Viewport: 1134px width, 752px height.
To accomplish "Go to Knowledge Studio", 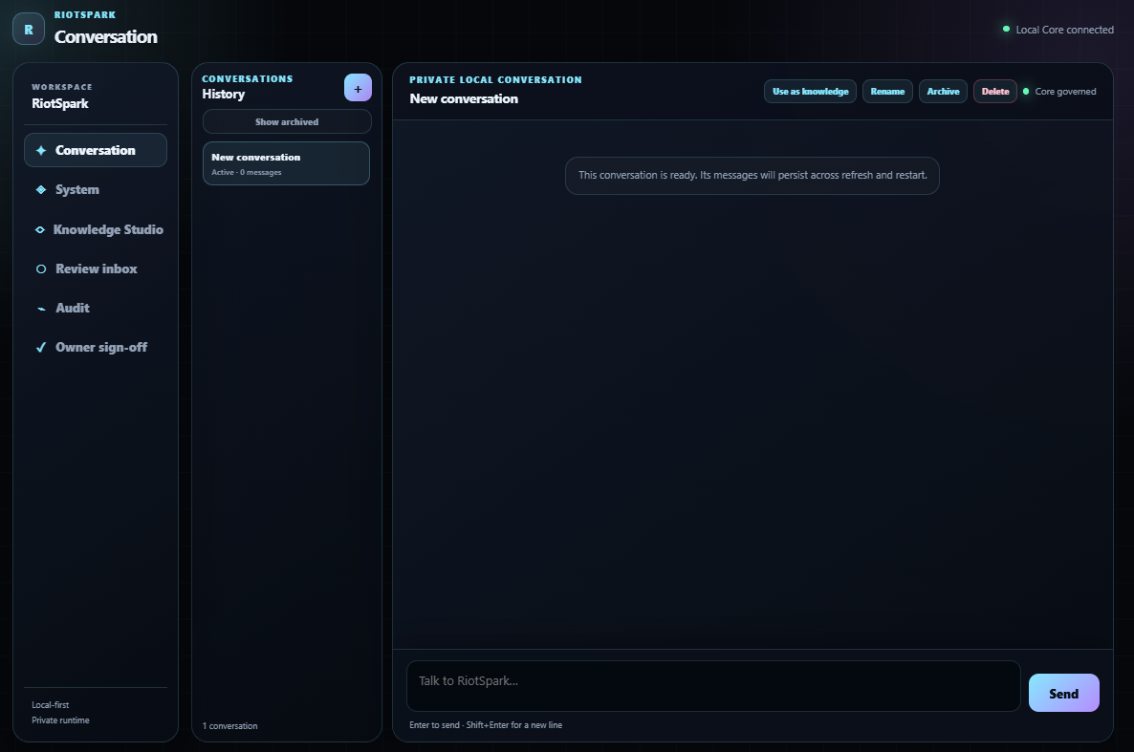I will coord(96,229).
